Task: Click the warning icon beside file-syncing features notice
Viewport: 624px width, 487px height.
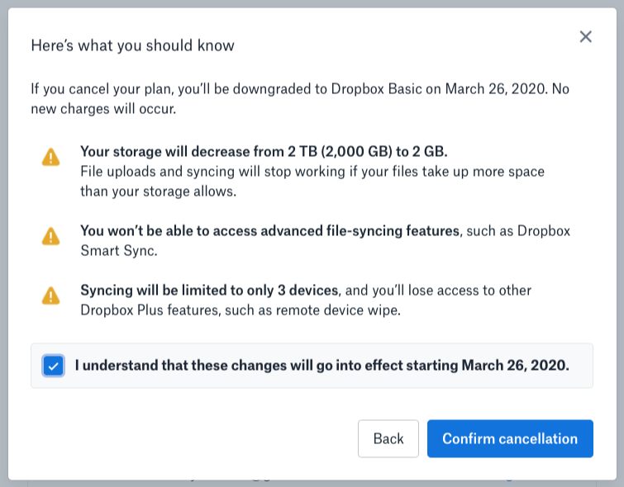Action: (x=51, y=236)
